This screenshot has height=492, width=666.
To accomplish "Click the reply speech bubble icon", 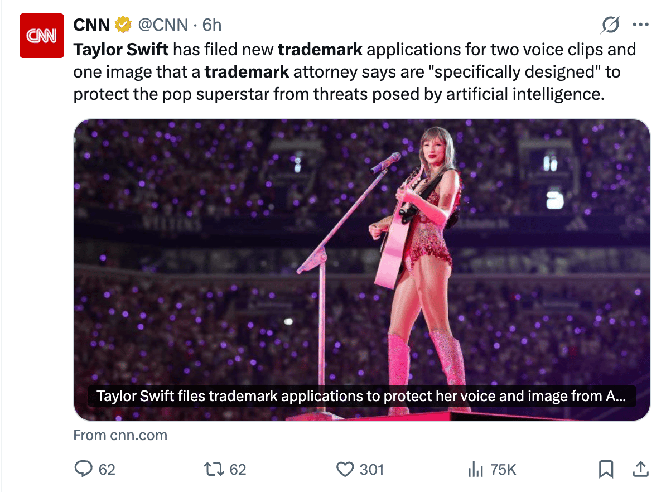I will pyautogui.click(x=83, y=469).
